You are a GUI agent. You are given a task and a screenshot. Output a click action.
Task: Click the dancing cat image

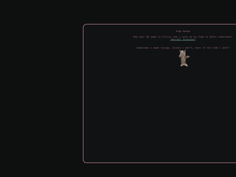tap(184, 58)
